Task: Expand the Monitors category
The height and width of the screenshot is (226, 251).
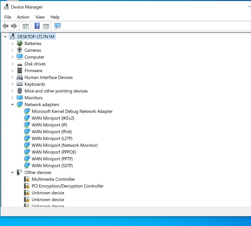Action: click(13, 98)
